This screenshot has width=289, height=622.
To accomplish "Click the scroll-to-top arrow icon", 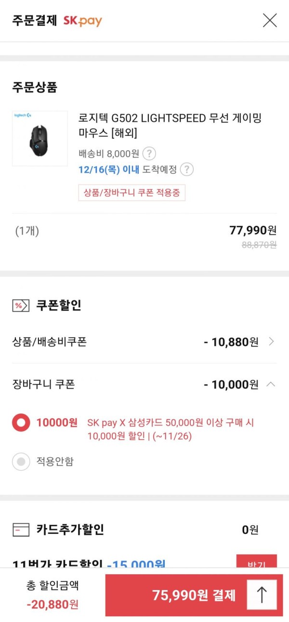I will click(x=262, y=595).
